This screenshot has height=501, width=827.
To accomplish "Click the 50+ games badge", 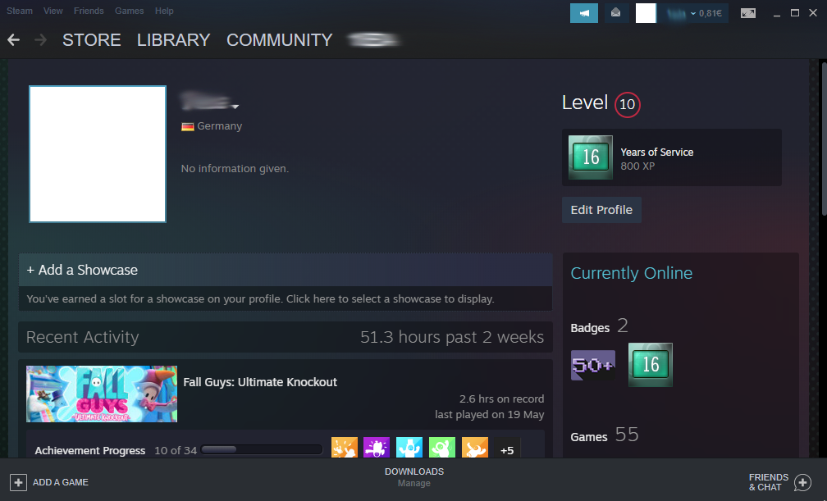I will click(x=593, y=365).
